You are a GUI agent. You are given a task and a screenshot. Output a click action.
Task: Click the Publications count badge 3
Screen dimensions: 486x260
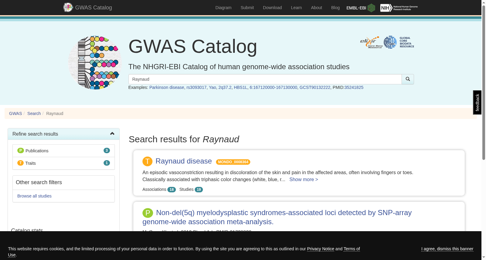[107, 150]
